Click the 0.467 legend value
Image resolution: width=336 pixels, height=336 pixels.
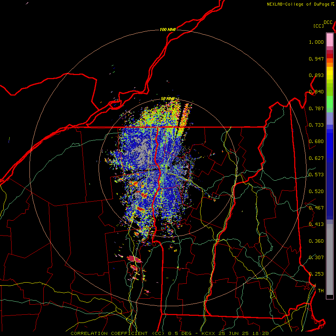point(316,208)
